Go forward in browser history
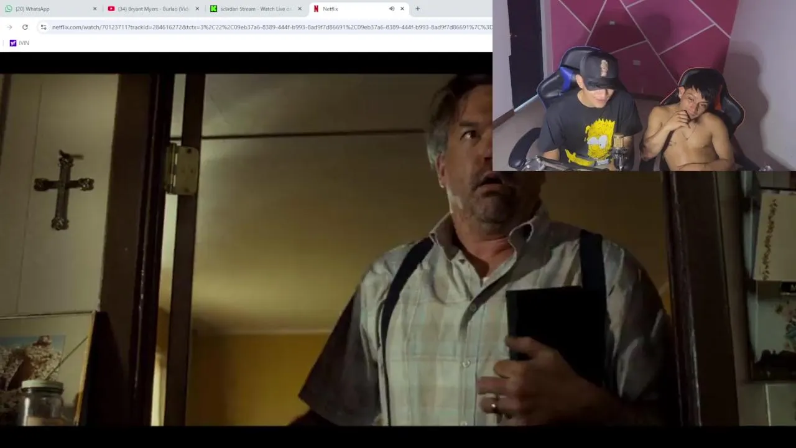Viewport: 796px width, 448px height. (x=9, y=27)
